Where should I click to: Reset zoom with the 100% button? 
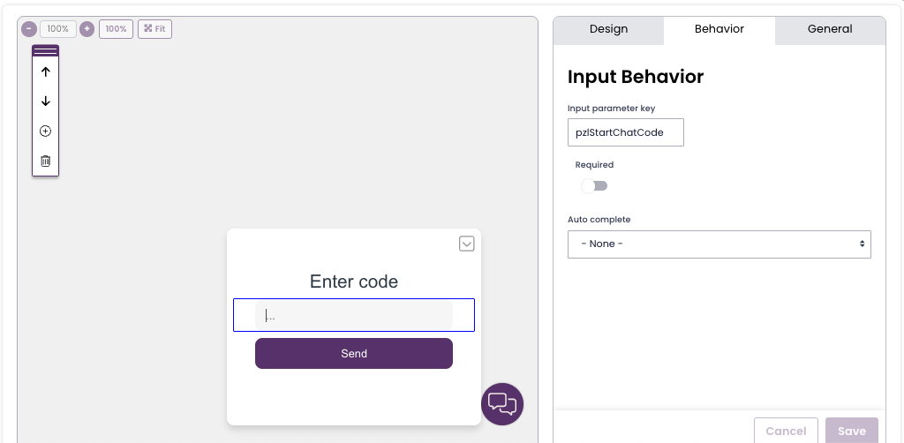116,29
